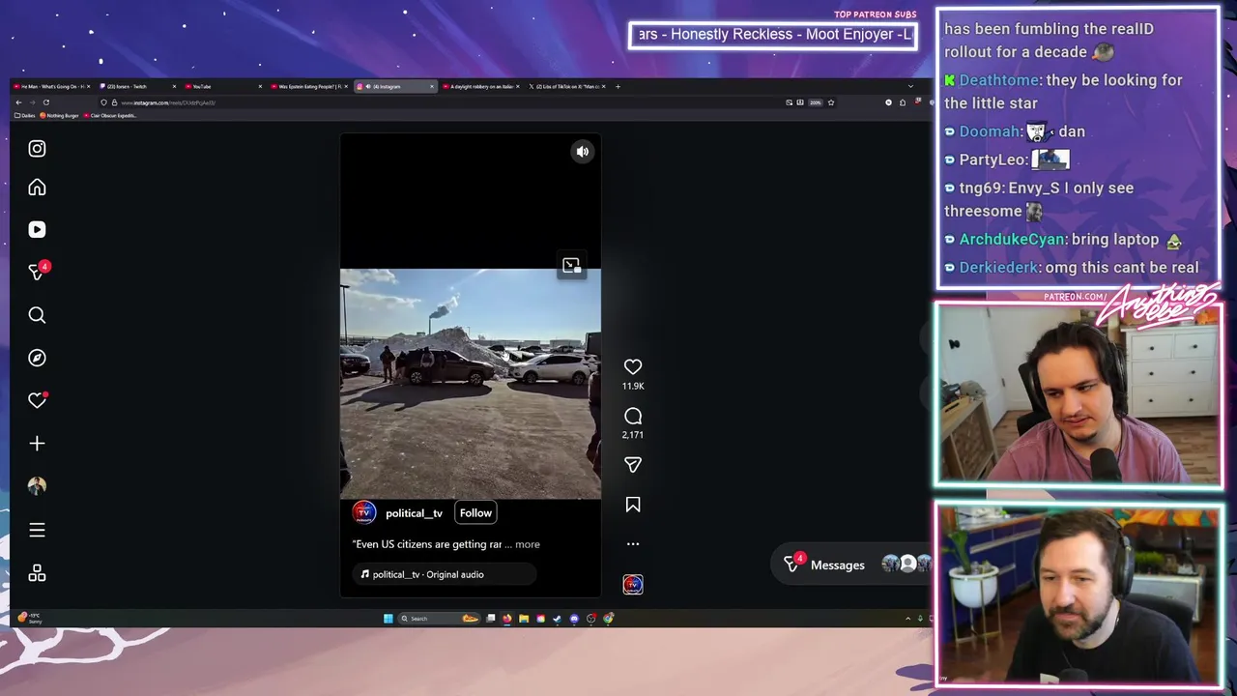Create a new post with plus icon
This screenshot has height=696, width=1237.
click(x=37, y=444)
